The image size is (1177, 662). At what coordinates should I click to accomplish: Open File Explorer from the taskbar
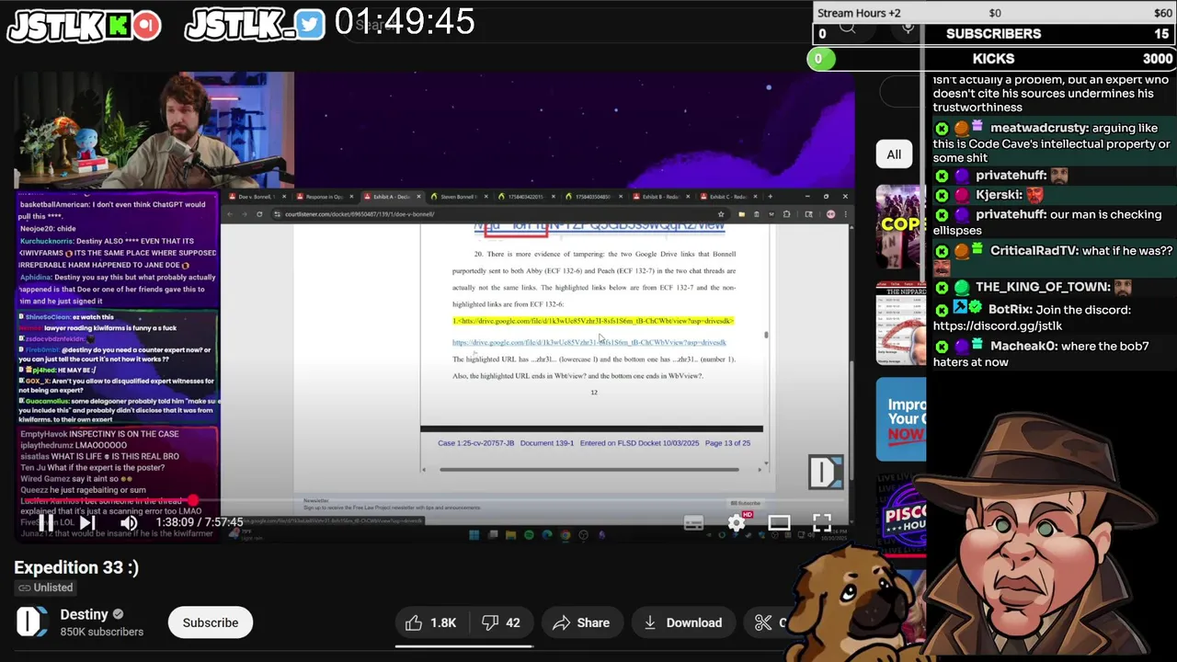[x=510, y=534]
